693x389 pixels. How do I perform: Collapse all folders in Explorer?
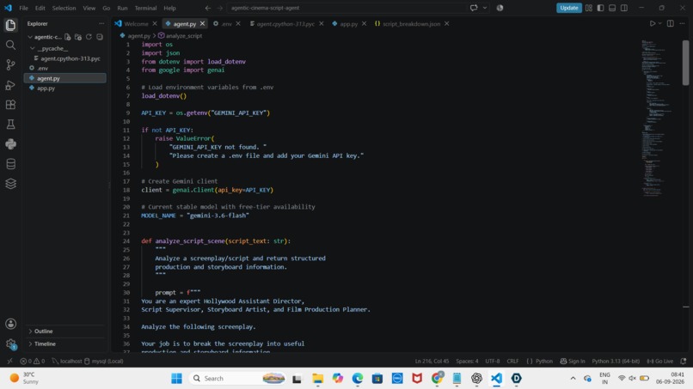pyautogui.click(x=100, y=37)
